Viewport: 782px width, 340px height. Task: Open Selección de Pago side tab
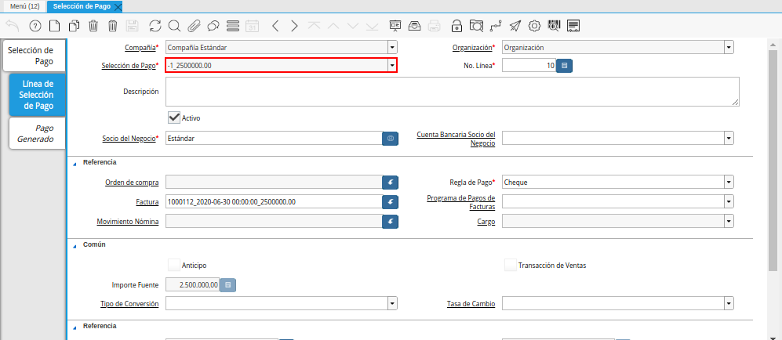coord(35,56)
